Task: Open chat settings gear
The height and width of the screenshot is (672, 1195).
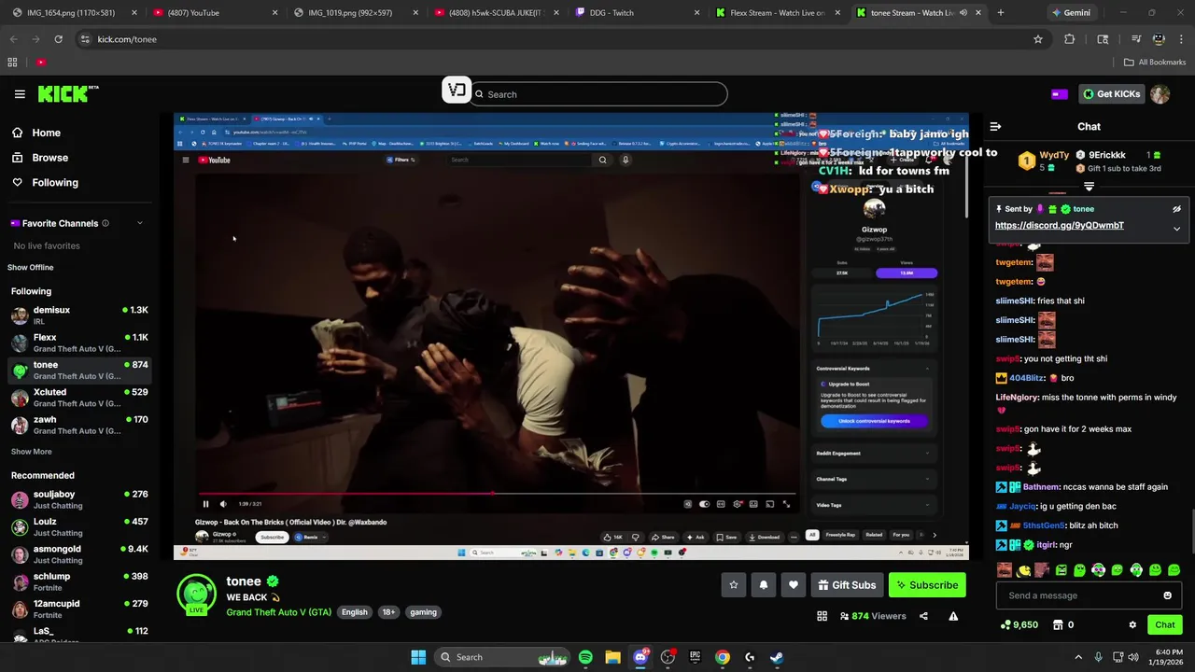Action: [1132, 625]
